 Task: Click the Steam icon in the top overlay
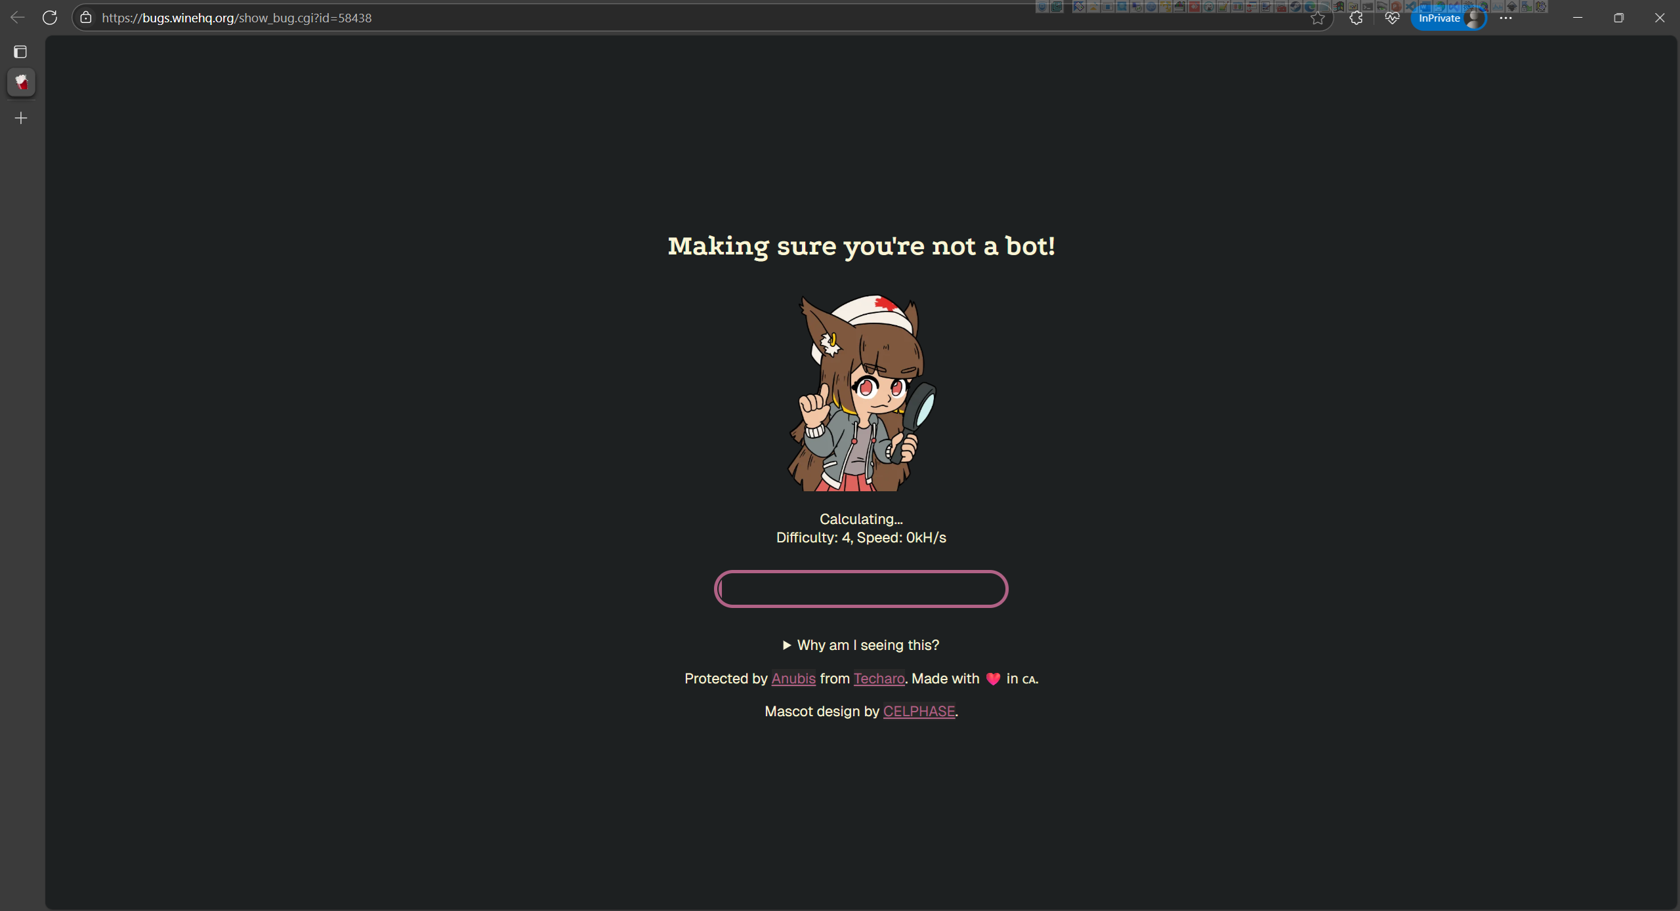click(x=1295, y=7)
